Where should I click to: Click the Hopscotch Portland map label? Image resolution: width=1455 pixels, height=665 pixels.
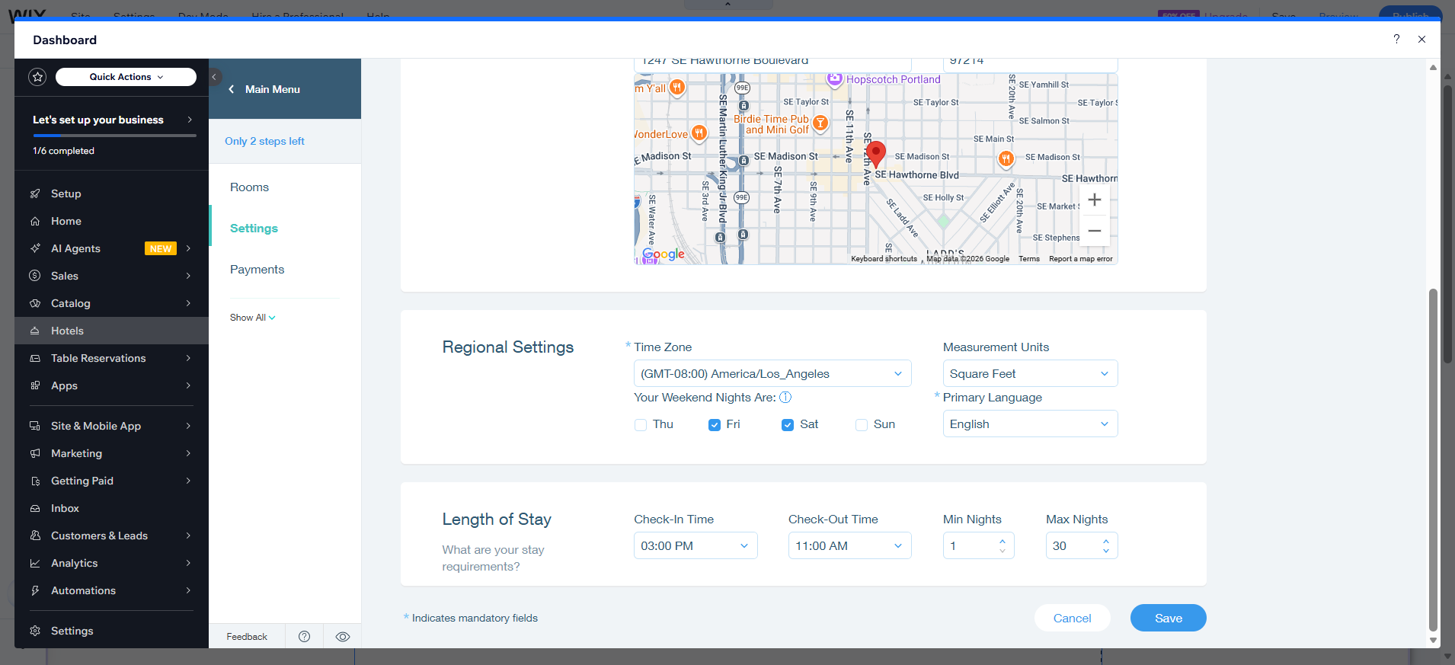click(x=893, y=79)
